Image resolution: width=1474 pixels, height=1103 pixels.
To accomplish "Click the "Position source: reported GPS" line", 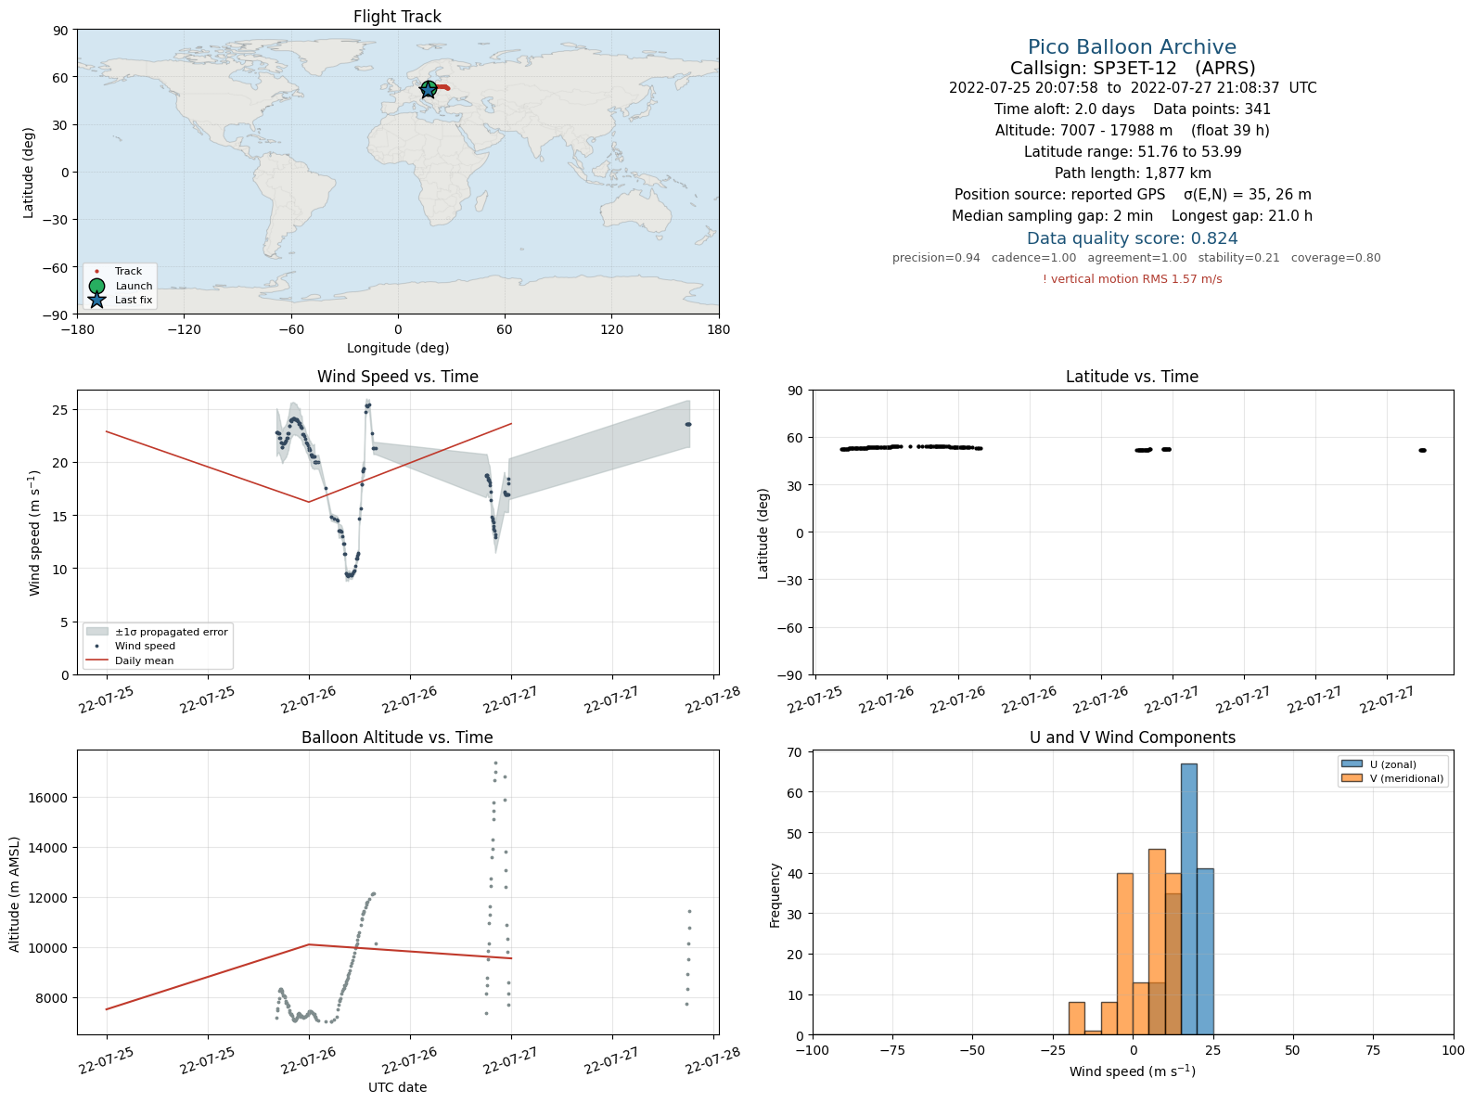I will click(x=1132, y=195).
